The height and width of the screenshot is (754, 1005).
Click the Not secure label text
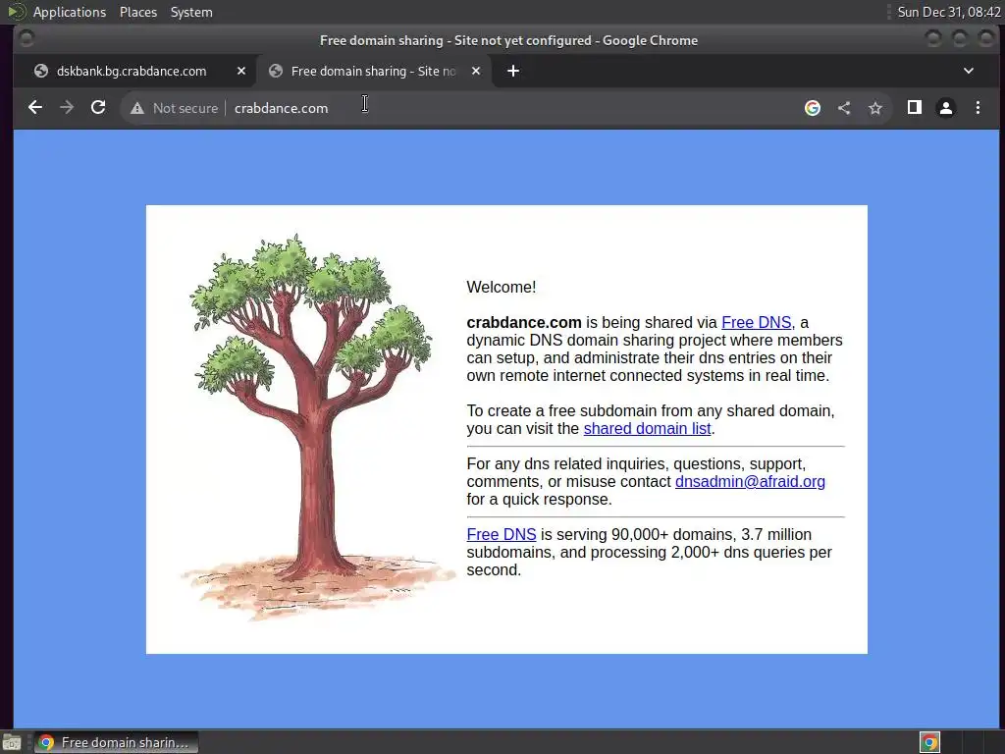tap(185, 108)
